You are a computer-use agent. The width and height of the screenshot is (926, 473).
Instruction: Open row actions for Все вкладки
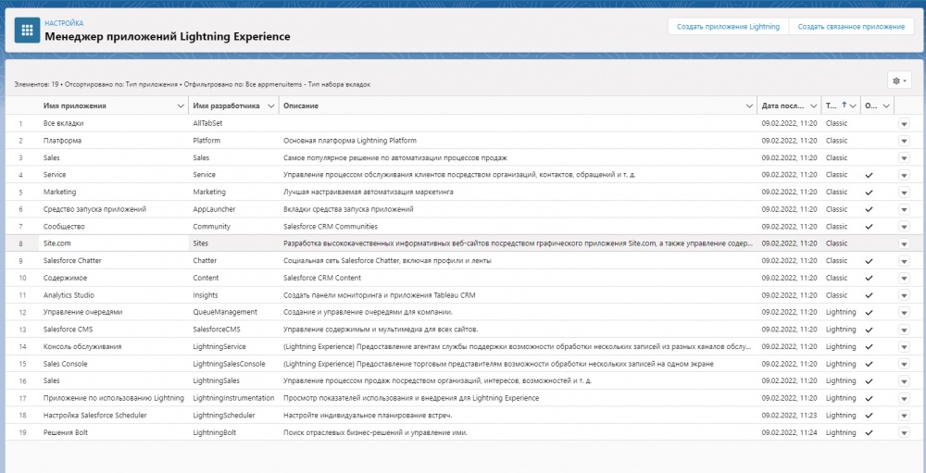click(904, 123)
